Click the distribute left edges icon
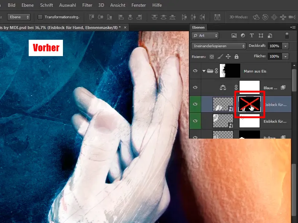The height and width of the screenshot is (223, 298). [184, 17]
